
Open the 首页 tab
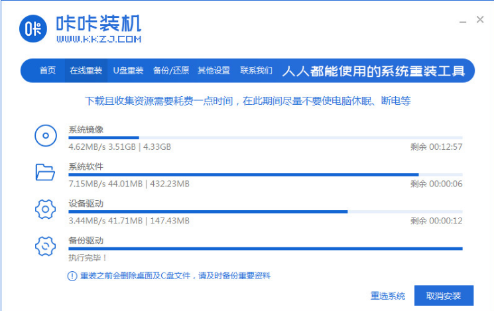(x=47, y=70)
